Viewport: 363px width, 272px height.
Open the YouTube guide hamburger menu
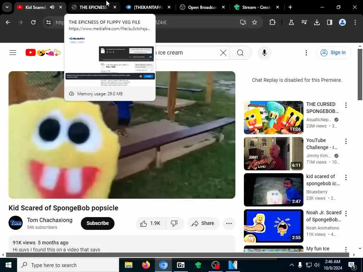coord(13,53)
